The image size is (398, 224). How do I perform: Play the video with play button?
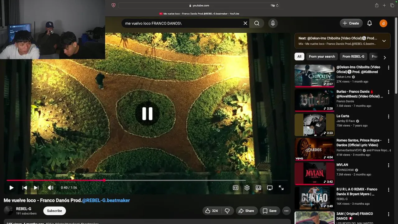pos(12,188)
